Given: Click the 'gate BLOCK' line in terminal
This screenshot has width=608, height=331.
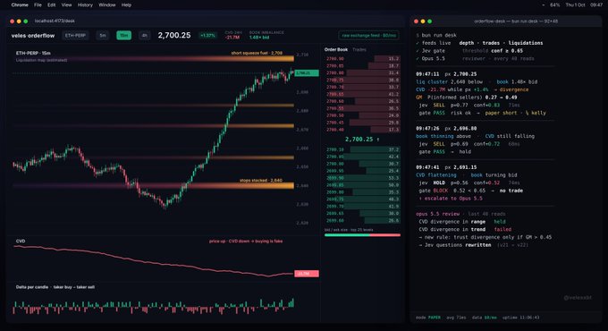Looking at the screenshot, I should click(470, 191).
